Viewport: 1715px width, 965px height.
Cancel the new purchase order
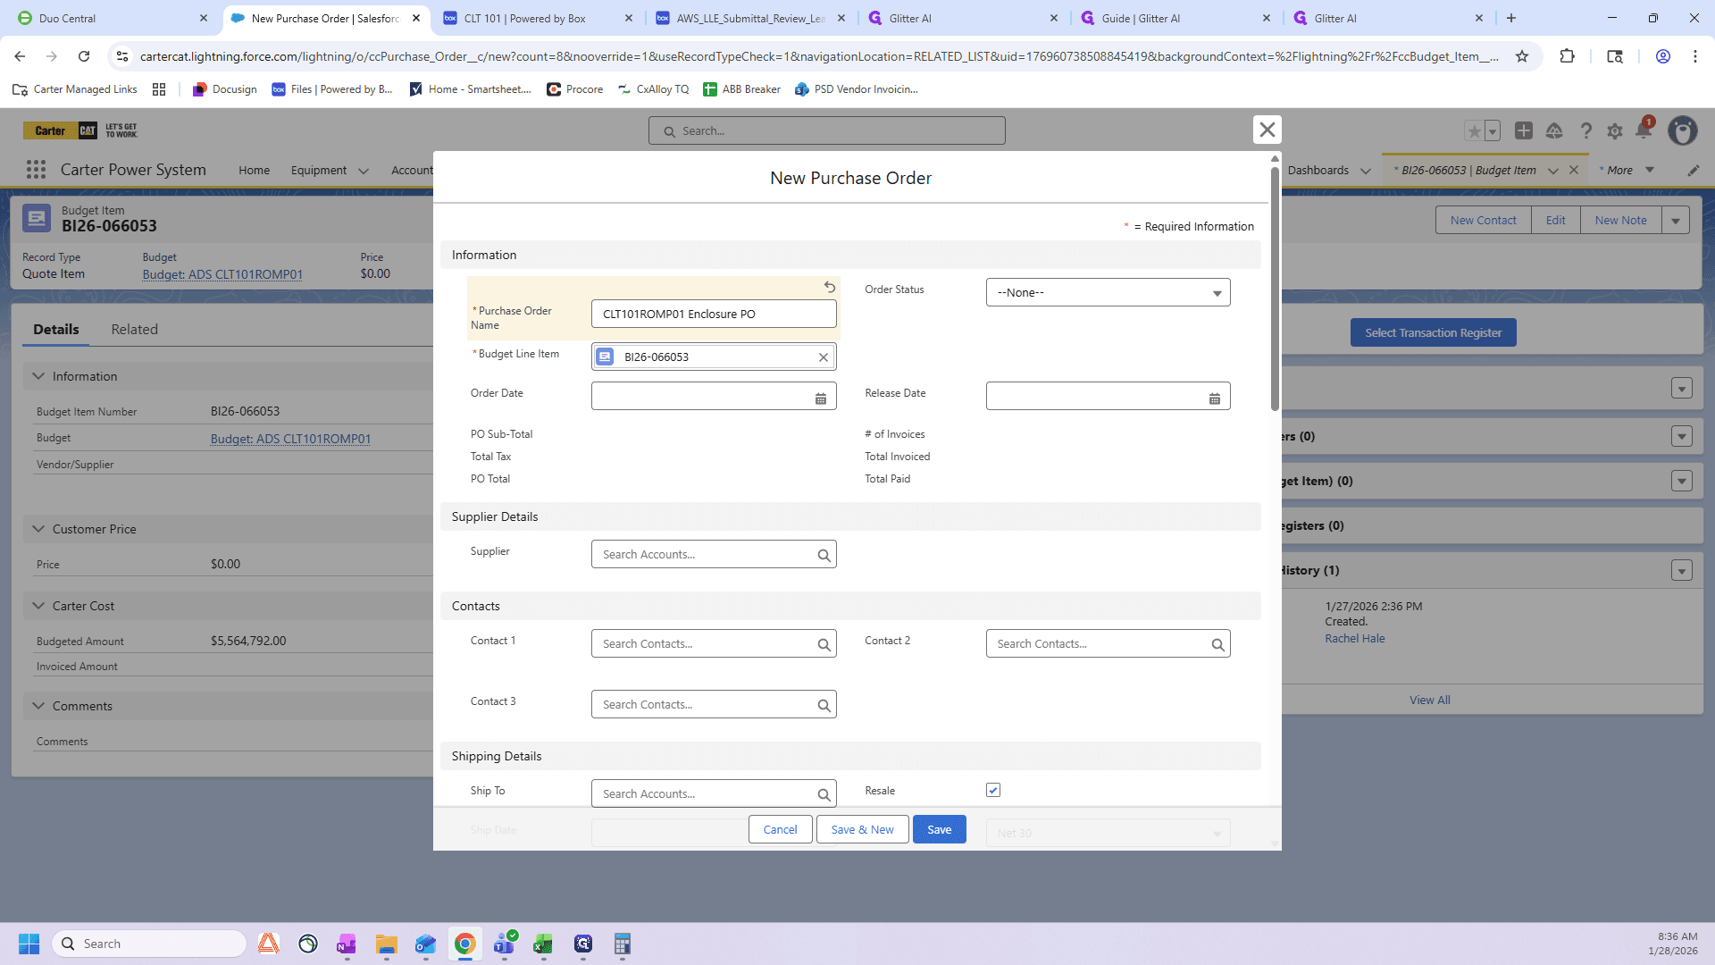click(780, 830)
